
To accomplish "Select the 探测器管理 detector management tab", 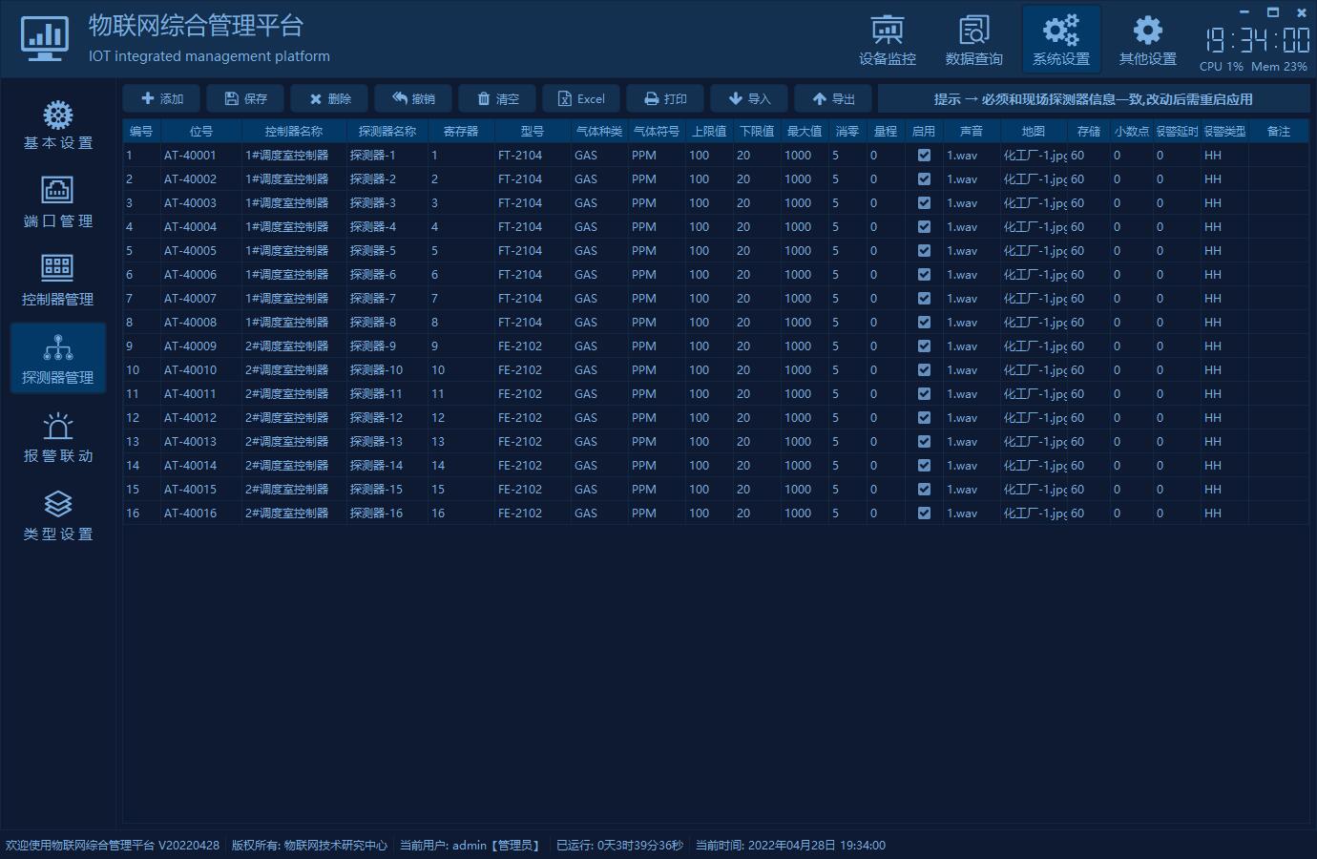I will 58,359.
